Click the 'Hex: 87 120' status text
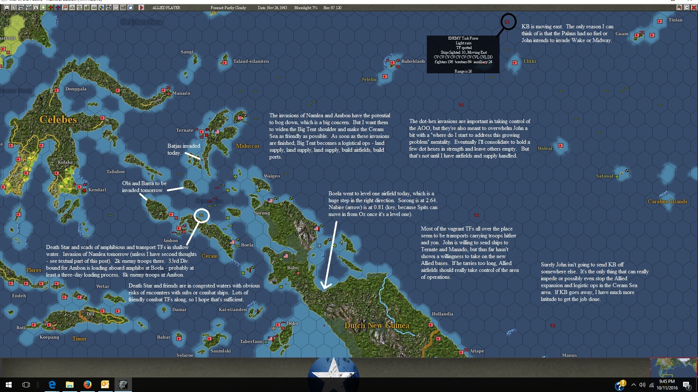The image size is (698, 392). [x=332, y=8]
